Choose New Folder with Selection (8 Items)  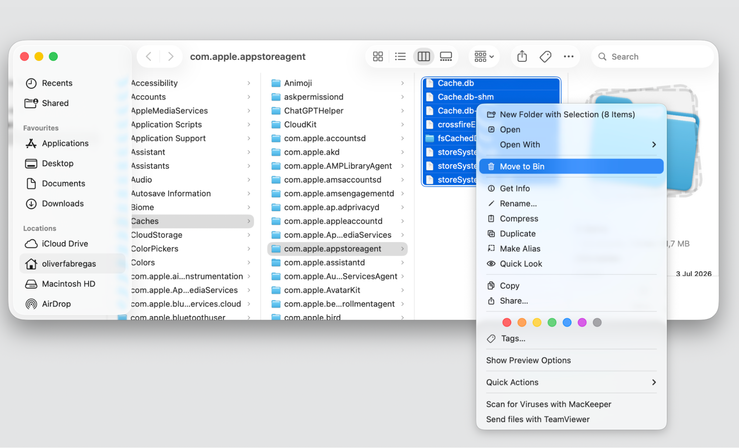point(571,115)
